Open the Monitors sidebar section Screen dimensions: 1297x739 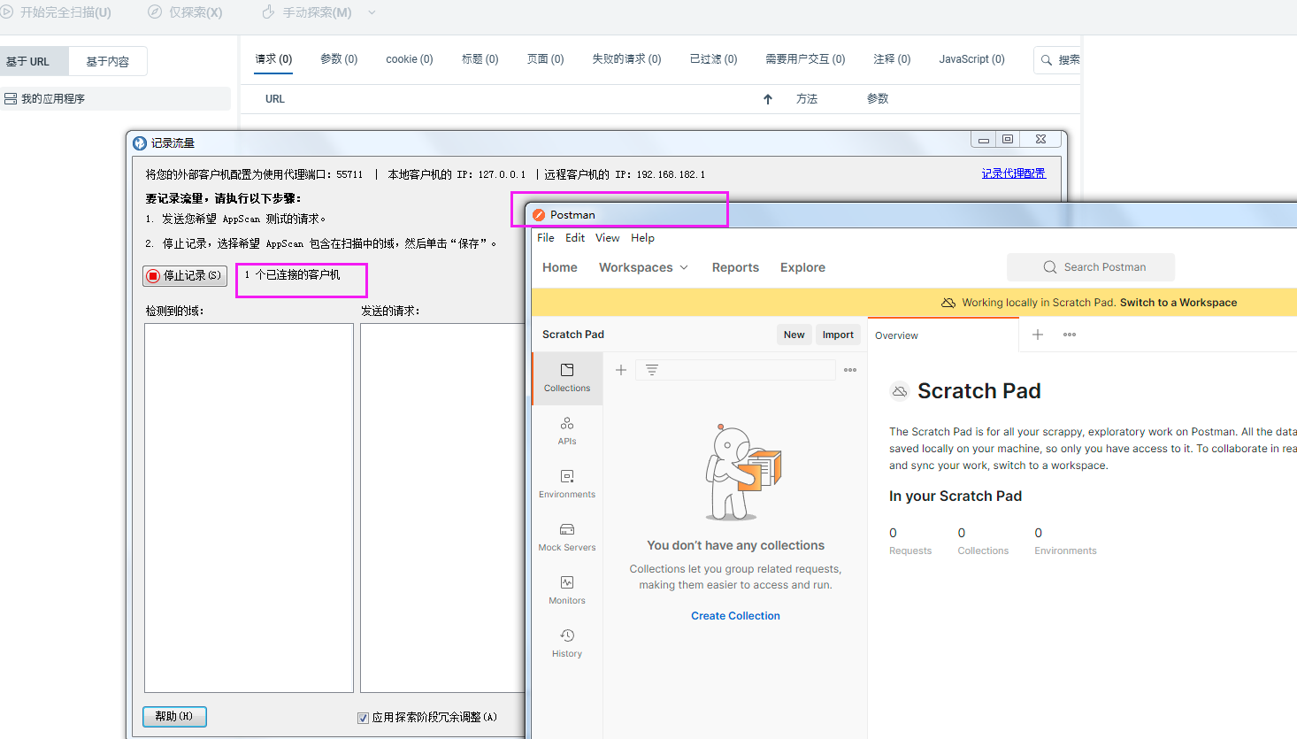click(567, 589)
